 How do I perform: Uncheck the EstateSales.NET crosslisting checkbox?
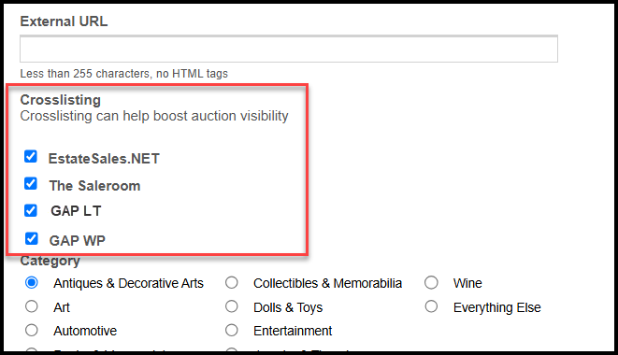[x=31, y=156]
